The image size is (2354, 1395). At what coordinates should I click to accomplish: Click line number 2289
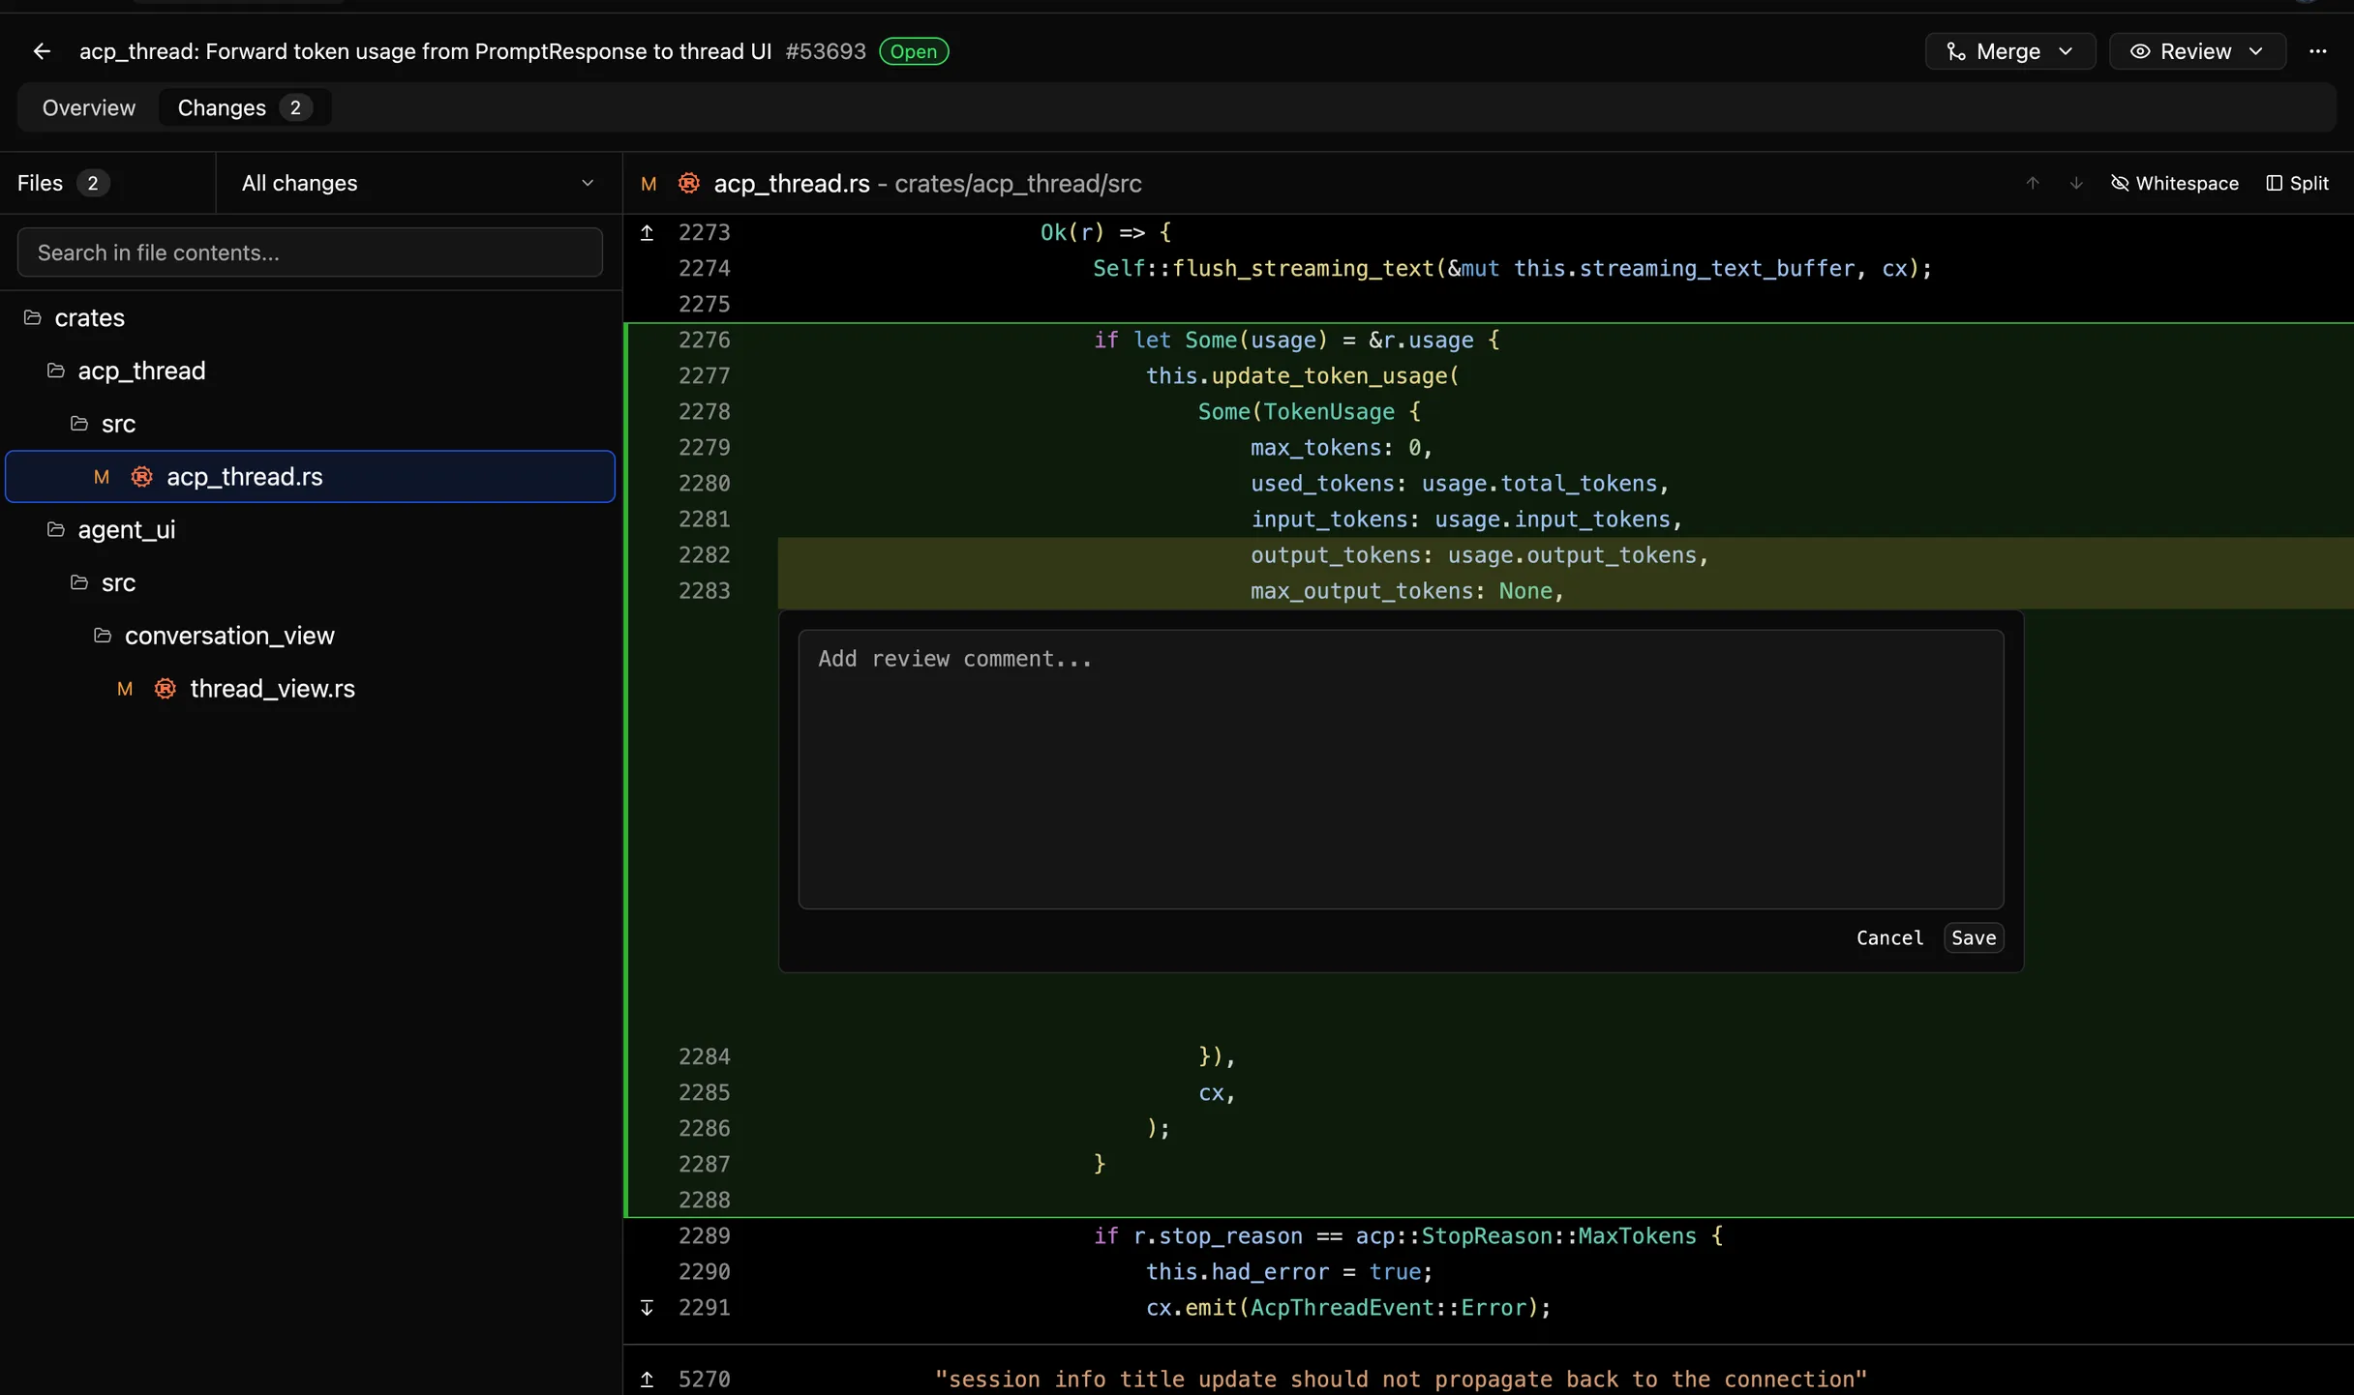coord(705,1236)
